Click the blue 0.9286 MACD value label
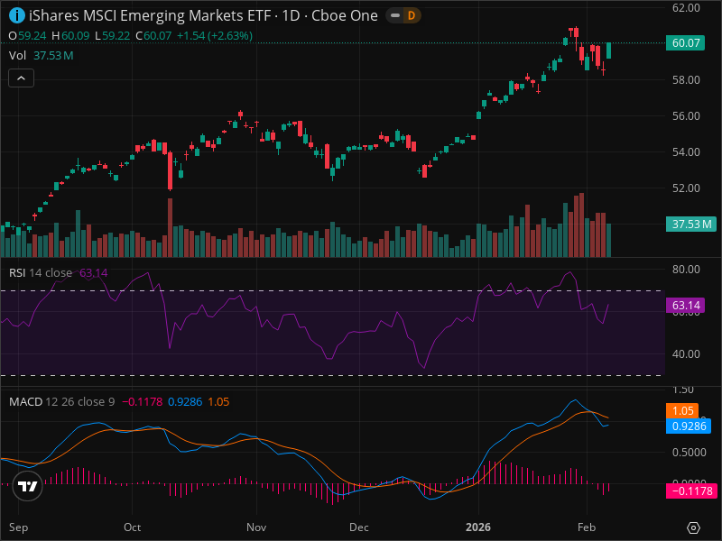This screenshot has height=541, width=722. click(x=689, y=426)
